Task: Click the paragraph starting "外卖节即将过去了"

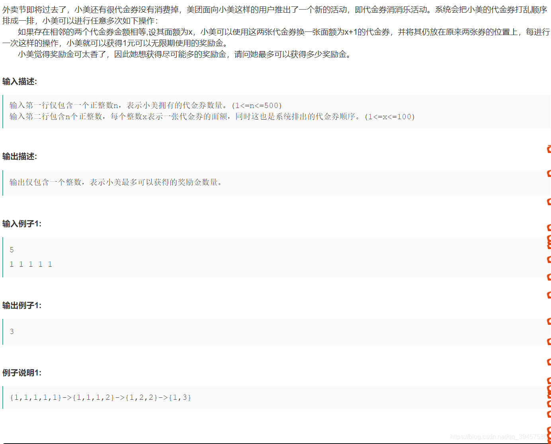Action: click(275, 15)
